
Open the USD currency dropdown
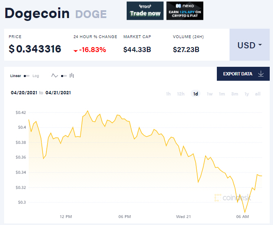[250, 45]
